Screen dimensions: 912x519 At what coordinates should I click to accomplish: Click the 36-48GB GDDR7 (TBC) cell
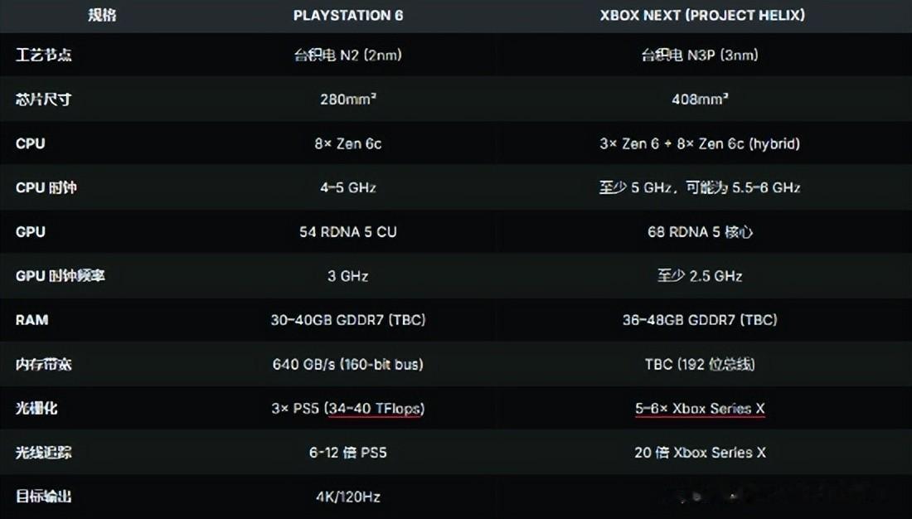tap(701, 320)
